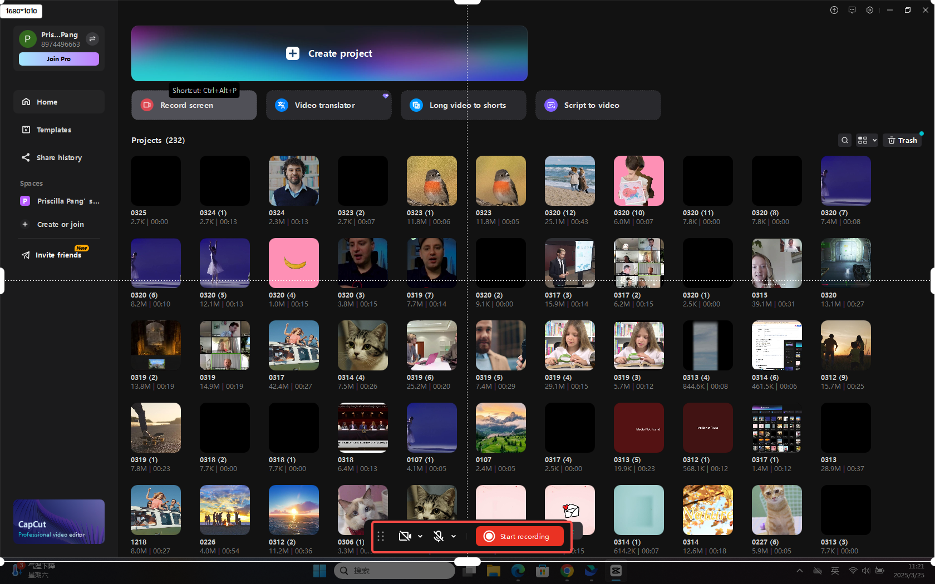Open the camera options chevron
Screen dimensions: 935x584
(420, 536)
